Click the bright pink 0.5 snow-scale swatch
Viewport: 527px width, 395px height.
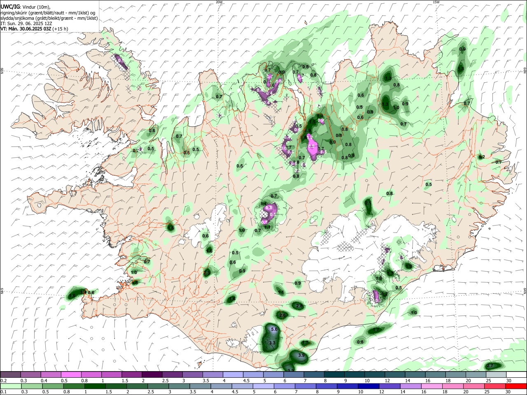point(71,375)
